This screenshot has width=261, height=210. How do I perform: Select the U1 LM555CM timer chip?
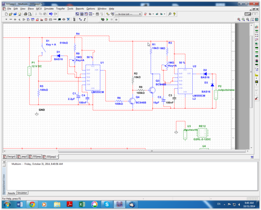[93, 78]
